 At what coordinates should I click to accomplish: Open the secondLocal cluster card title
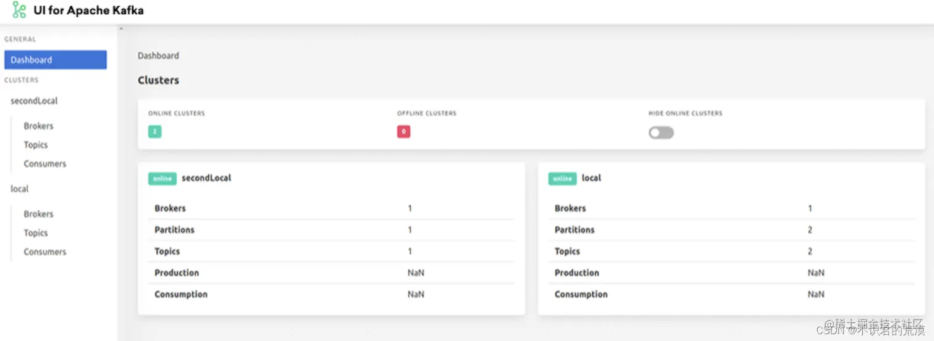click(x=206, y=178)
